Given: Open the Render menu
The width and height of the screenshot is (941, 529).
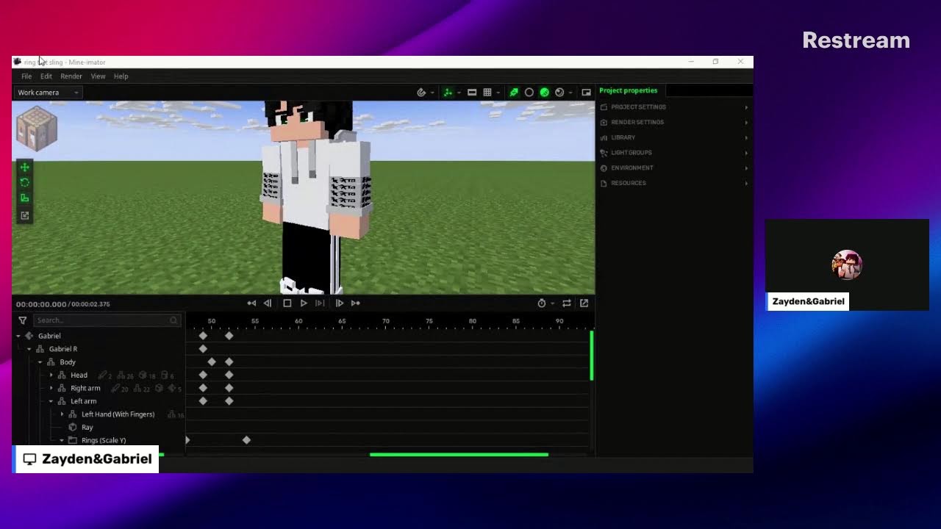Looking at the screenshot, I should [71, 76].
